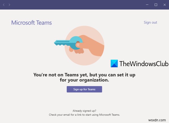Go back using the left arrow
The height and width of the screenshot is (123, 169).
tap(4, 5)
